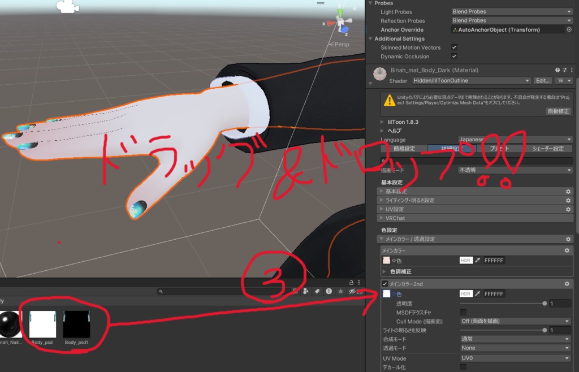Collapse the Additional Settings group
The image size is (579, 372).
pos(370,38)
